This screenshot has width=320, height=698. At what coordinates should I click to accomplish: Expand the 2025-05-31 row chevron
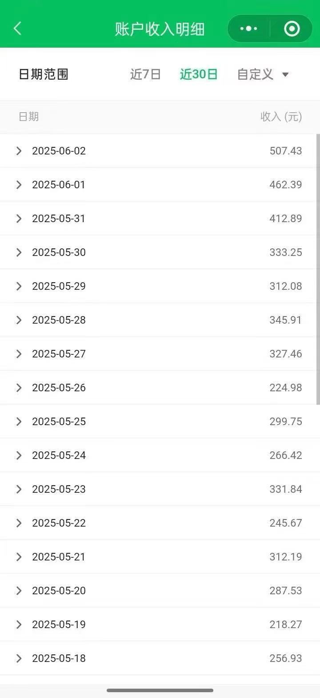[x=19, y=219]
